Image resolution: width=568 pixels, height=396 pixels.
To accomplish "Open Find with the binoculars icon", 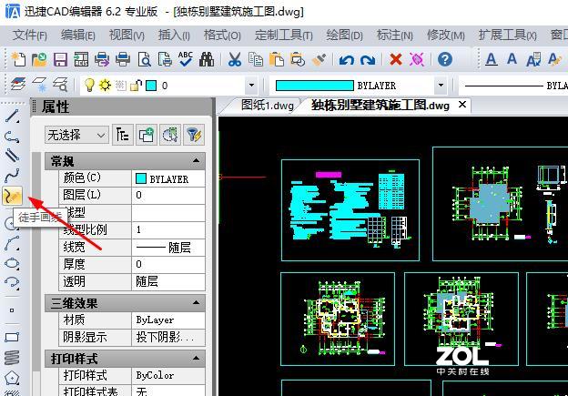I will pyautogui.click(x=207, y=59).
